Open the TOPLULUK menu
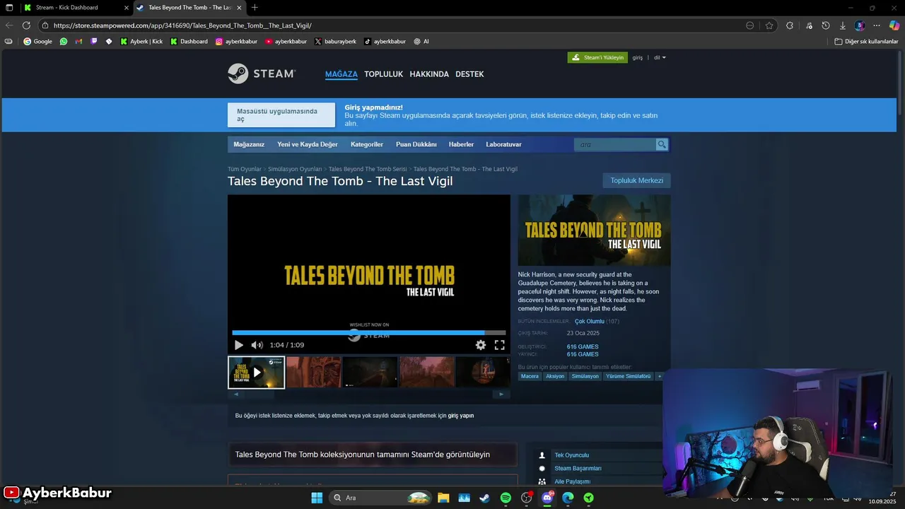905x509 pixels. point(383,74)
